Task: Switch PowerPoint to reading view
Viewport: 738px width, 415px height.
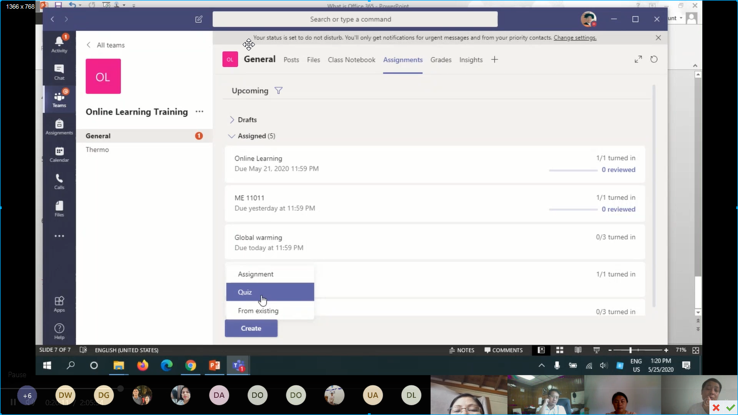Action: pyautogui.click(x=578, y=350)
